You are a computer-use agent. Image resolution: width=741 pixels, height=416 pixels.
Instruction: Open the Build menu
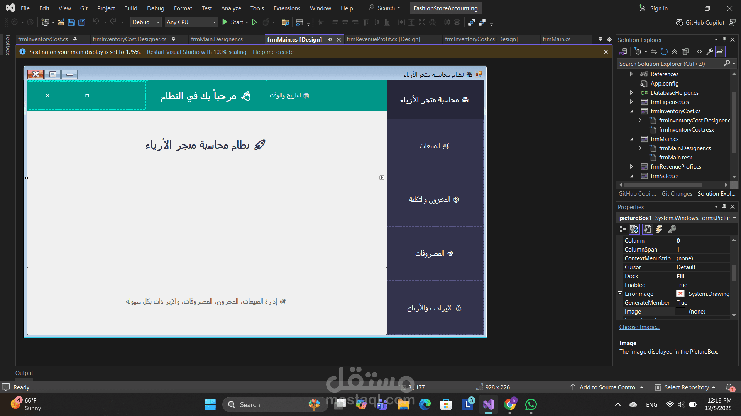[130, 8]
